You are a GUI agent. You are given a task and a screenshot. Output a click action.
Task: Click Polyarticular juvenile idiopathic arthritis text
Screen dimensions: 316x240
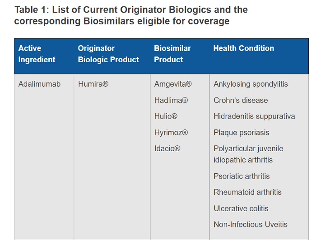tap(249, 154)
